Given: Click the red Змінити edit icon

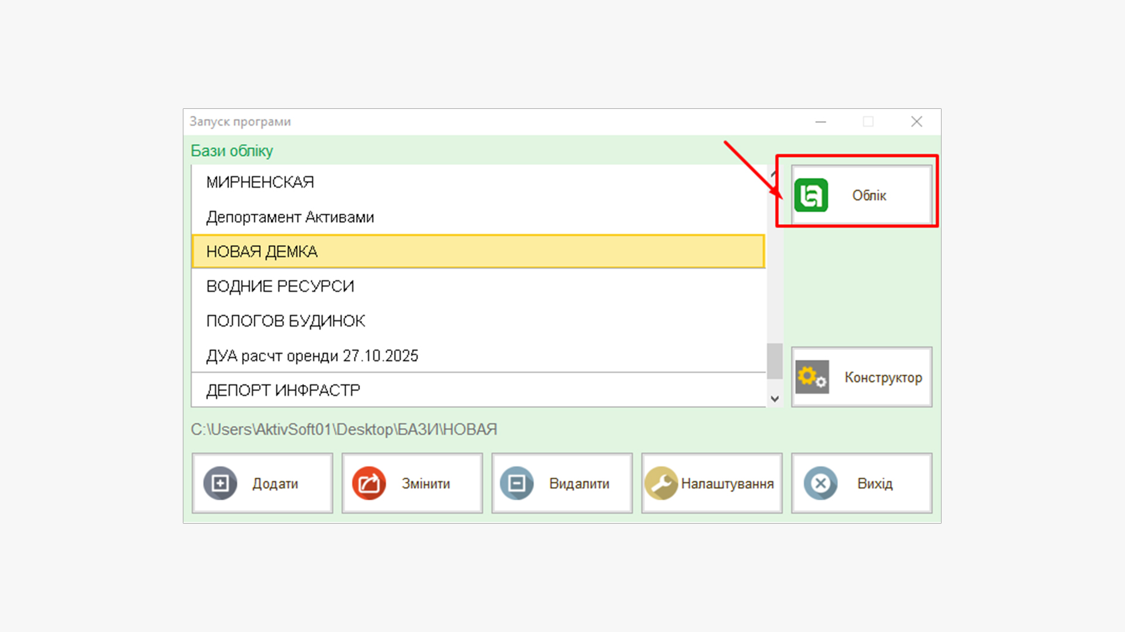Looking at the screenshot, I should click(x=369, y=483).
